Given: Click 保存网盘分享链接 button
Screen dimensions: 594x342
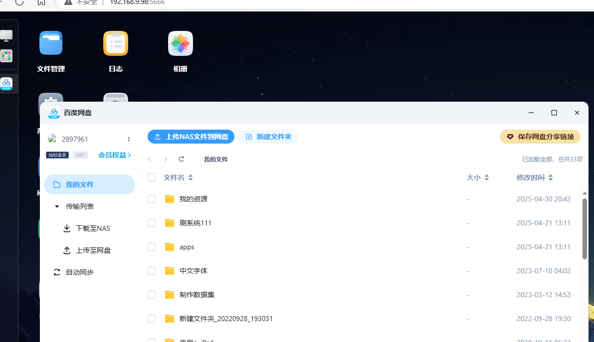Looking at the screenshot, I should click(540, 137).
